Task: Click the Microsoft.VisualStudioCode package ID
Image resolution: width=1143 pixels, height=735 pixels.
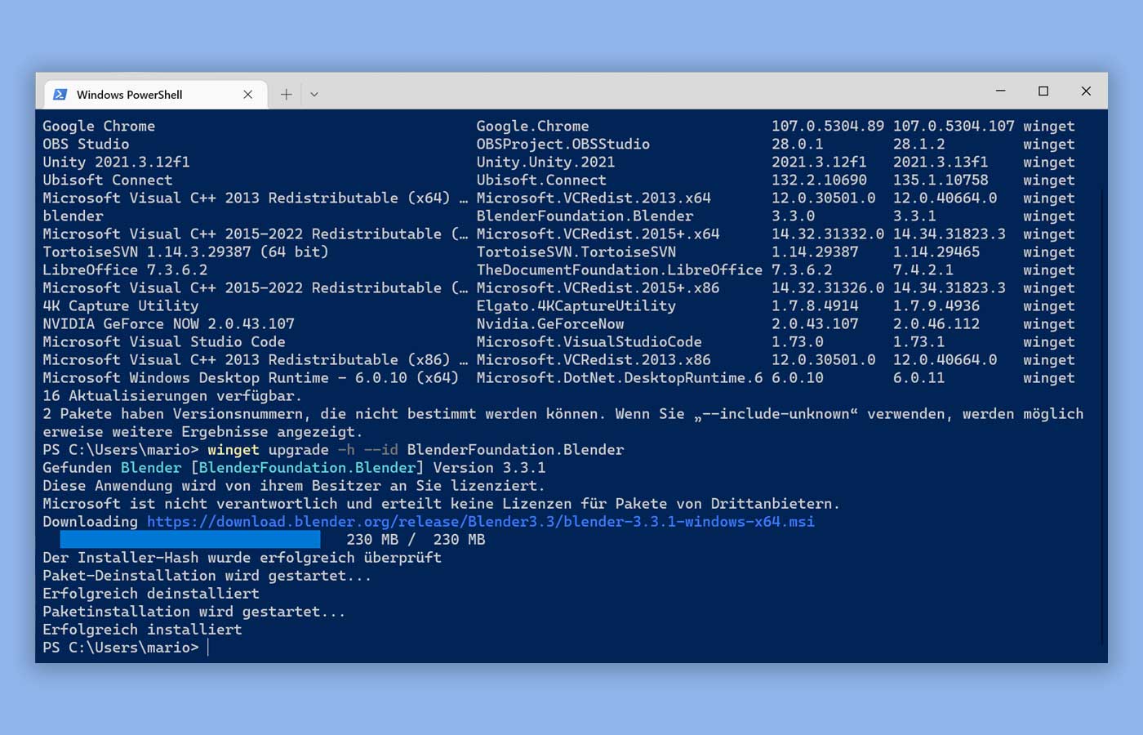Action: coord(589,341)
